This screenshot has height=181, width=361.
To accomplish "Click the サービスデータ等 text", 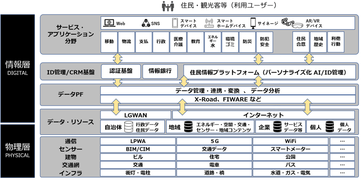I will coord(293,127).
